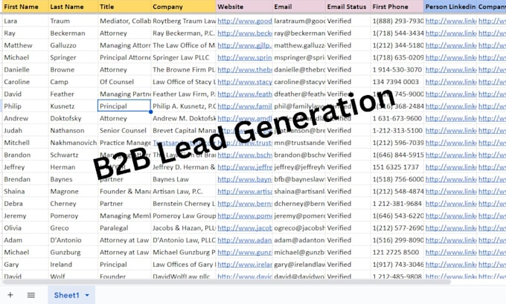The width and height of the screenshot is (506, 304).
Task: Select the Last Name column header
Action: [73, 7]
